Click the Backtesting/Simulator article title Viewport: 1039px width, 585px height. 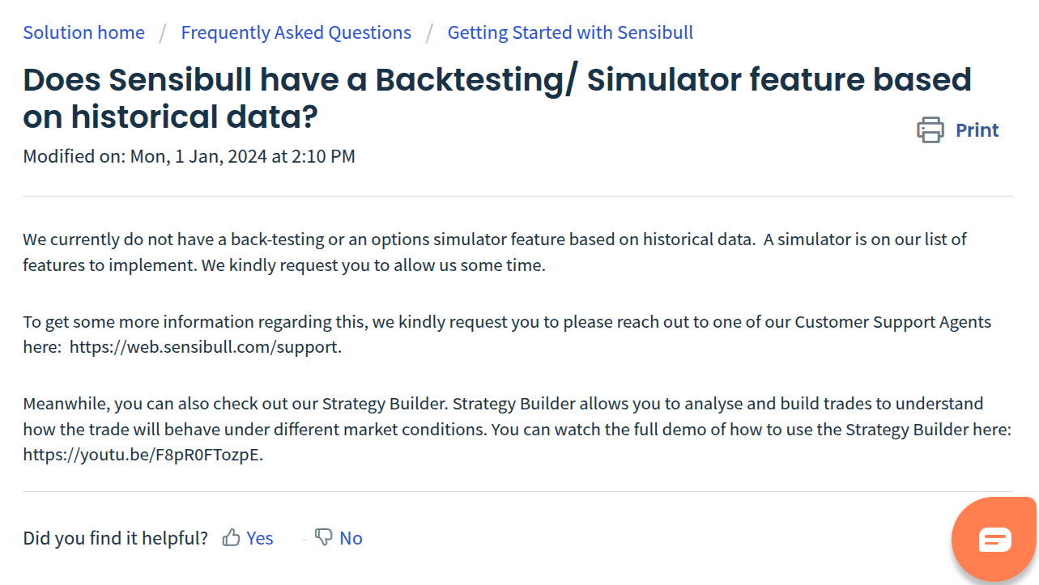(496, 99)
